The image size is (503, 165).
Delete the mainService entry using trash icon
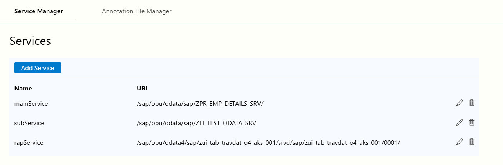[x=472, y=103]
